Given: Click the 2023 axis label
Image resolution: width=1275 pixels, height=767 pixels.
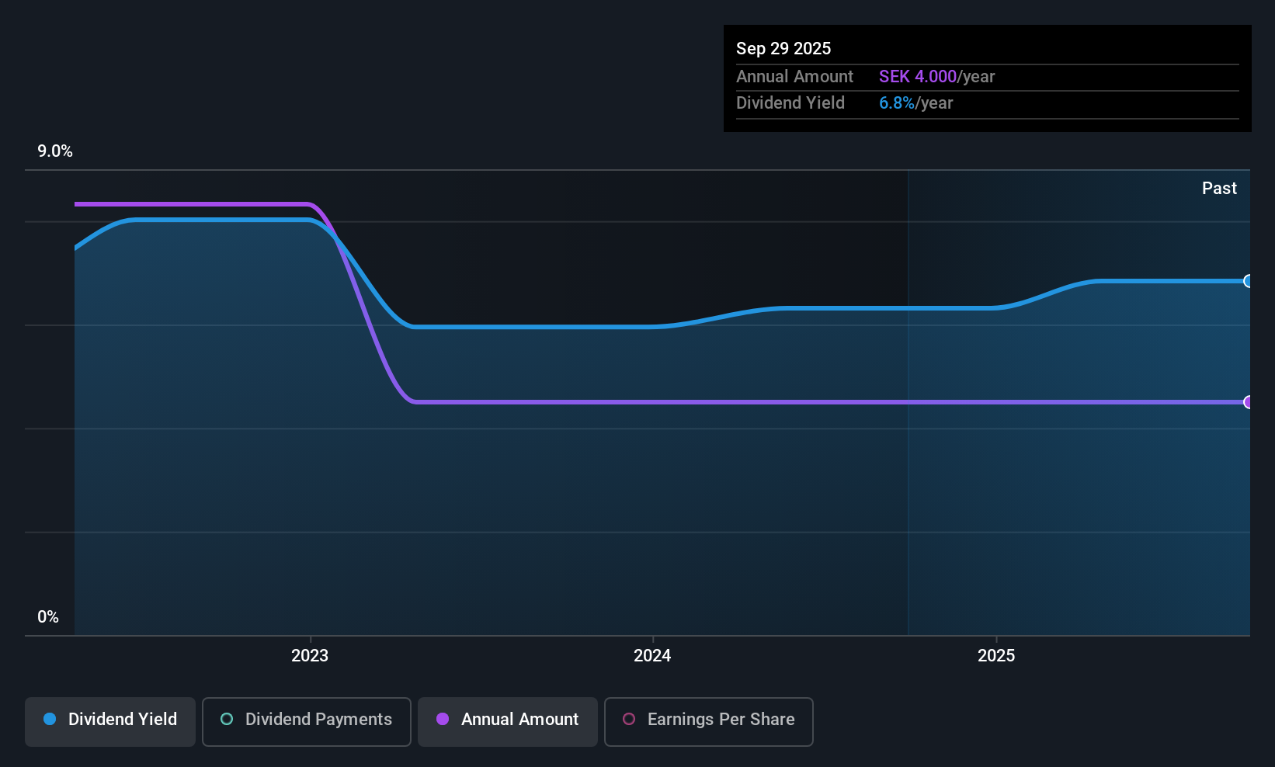Looking at the screenshot, I should pyautogui.click(x=310, y=655).
